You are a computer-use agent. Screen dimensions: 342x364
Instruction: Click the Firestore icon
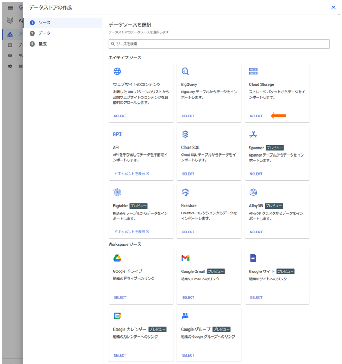coord(185,192)
